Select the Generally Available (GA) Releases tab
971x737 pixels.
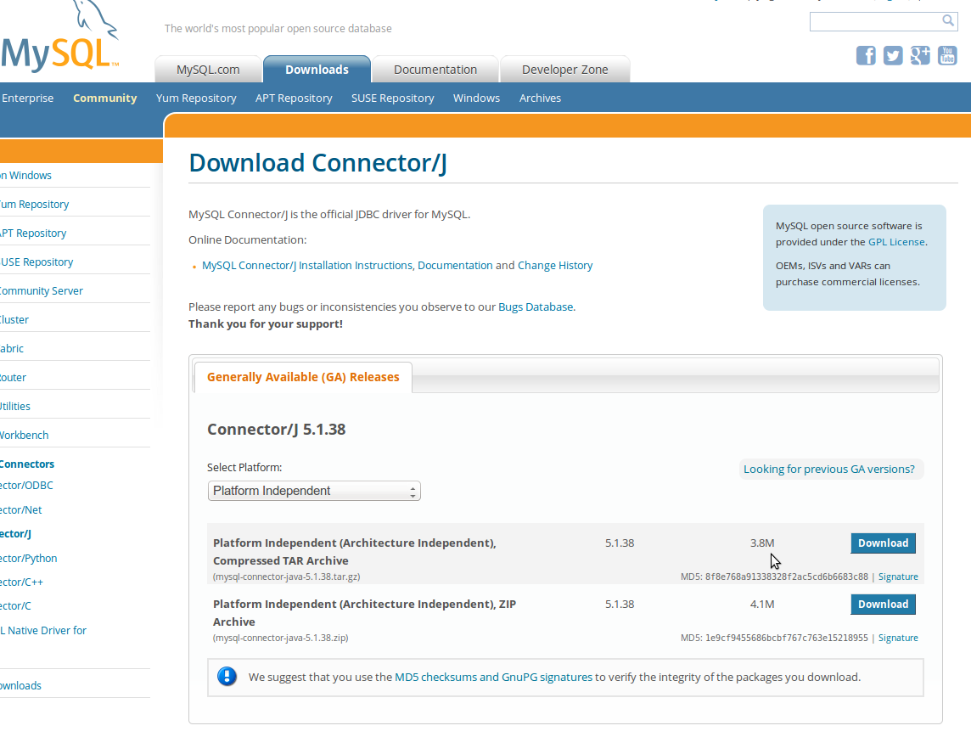click(x=303, y=377)
